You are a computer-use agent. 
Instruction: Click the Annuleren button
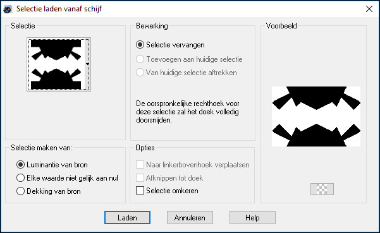coord(190,217)
